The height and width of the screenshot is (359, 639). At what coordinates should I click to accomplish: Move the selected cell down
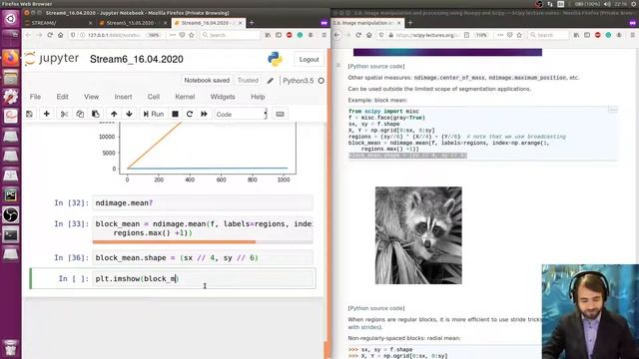point(129,114)
